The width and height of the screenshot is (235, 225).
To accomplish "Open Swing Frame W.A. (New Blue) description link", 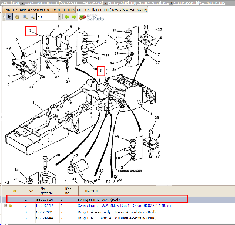I will (x=125, y=206).
